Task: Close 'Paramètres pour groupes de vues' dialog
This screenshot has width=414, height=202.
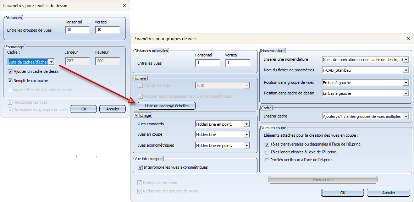Action: point(409,39)
